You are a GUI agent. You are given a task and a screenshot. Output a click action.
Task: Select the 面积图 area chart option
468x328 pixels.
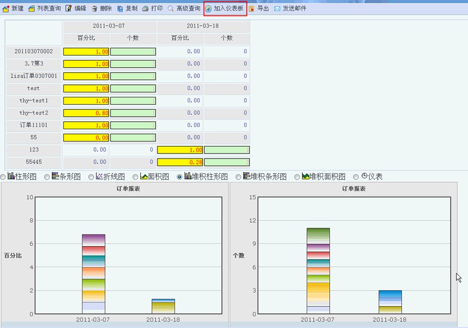[135, 177]
